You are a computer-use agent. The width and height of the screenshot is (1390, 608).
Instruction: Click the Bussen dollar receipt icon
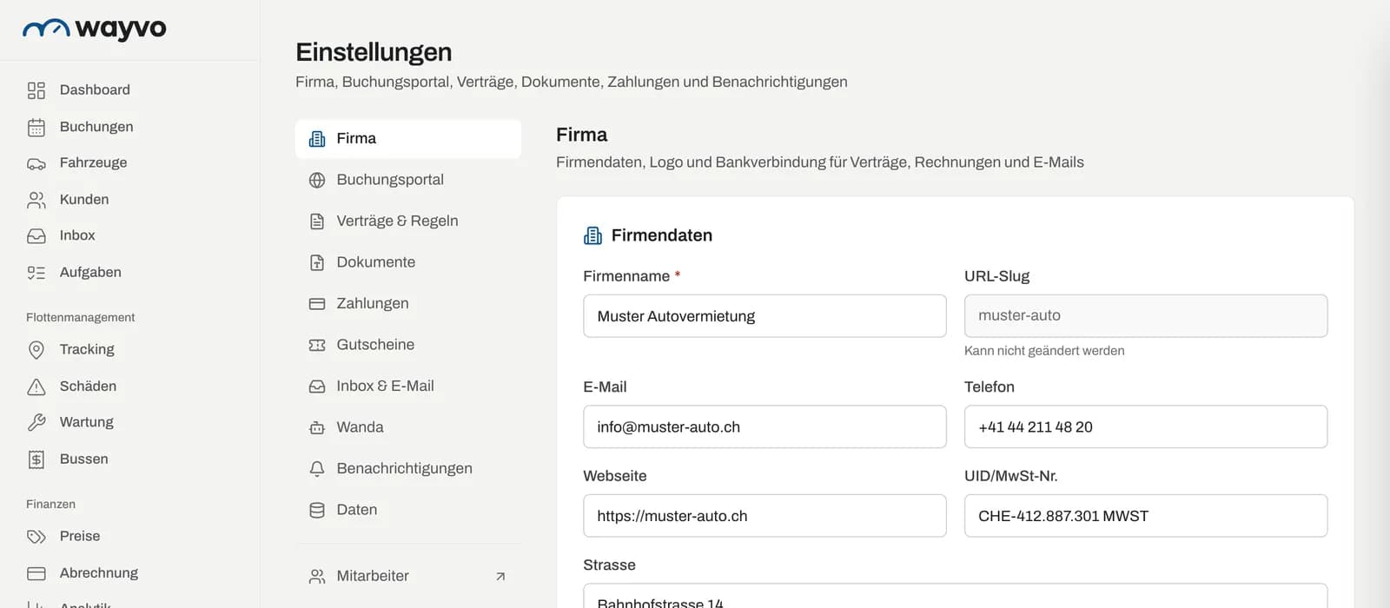pyautogui.click(x=36, y=459)
